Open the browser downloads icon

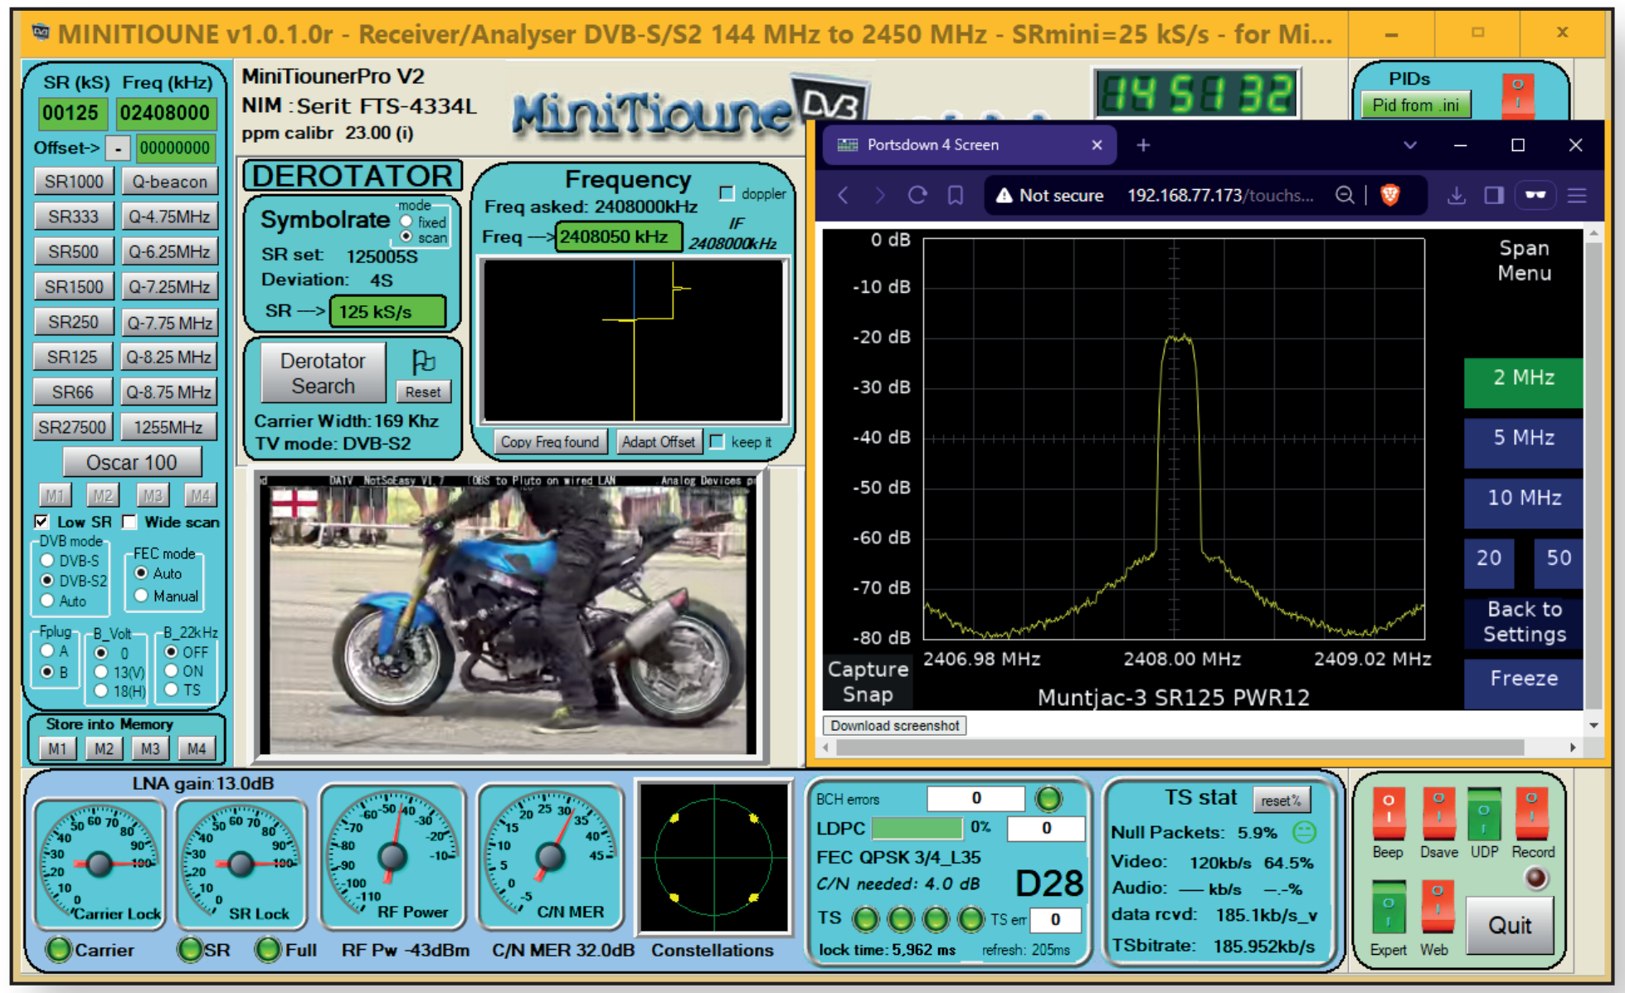[x=1456, y=195]
